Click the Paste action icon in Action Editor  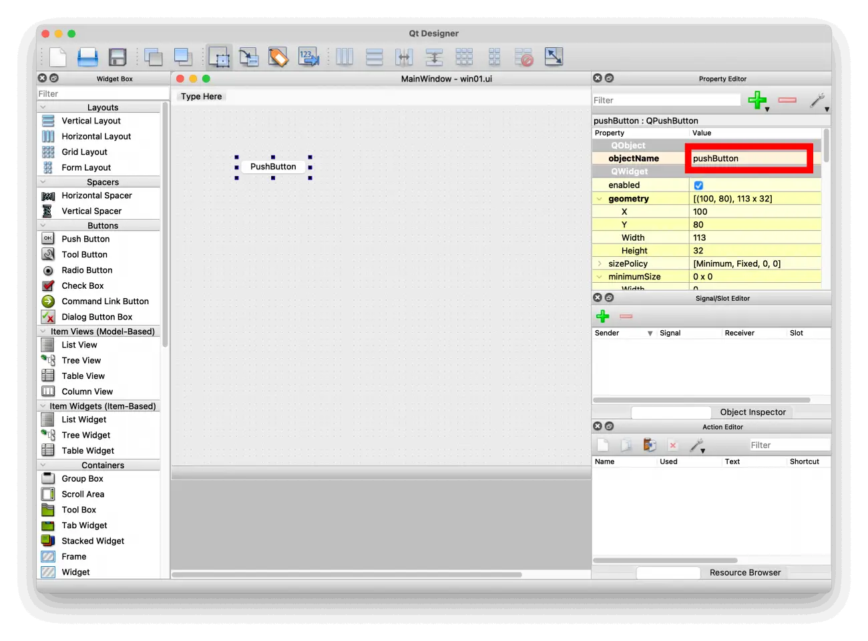(649, 445)
